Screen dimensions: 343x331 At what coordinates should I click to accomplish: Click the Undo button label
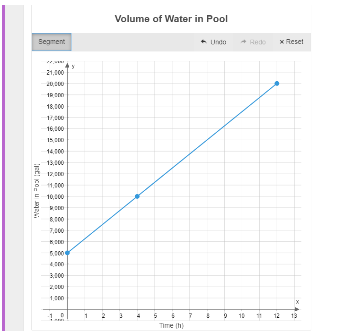coord(218,42)
